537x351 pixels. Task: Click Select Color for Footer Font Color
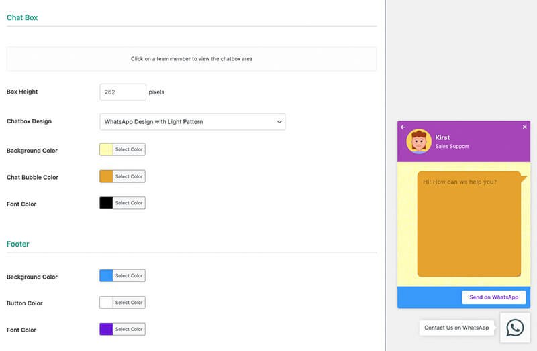(129, 329)
